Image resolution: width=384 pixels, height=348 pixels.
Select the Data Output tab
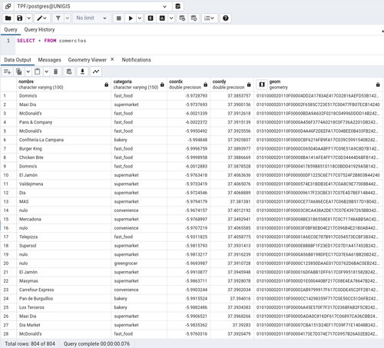tap(18, 60)
